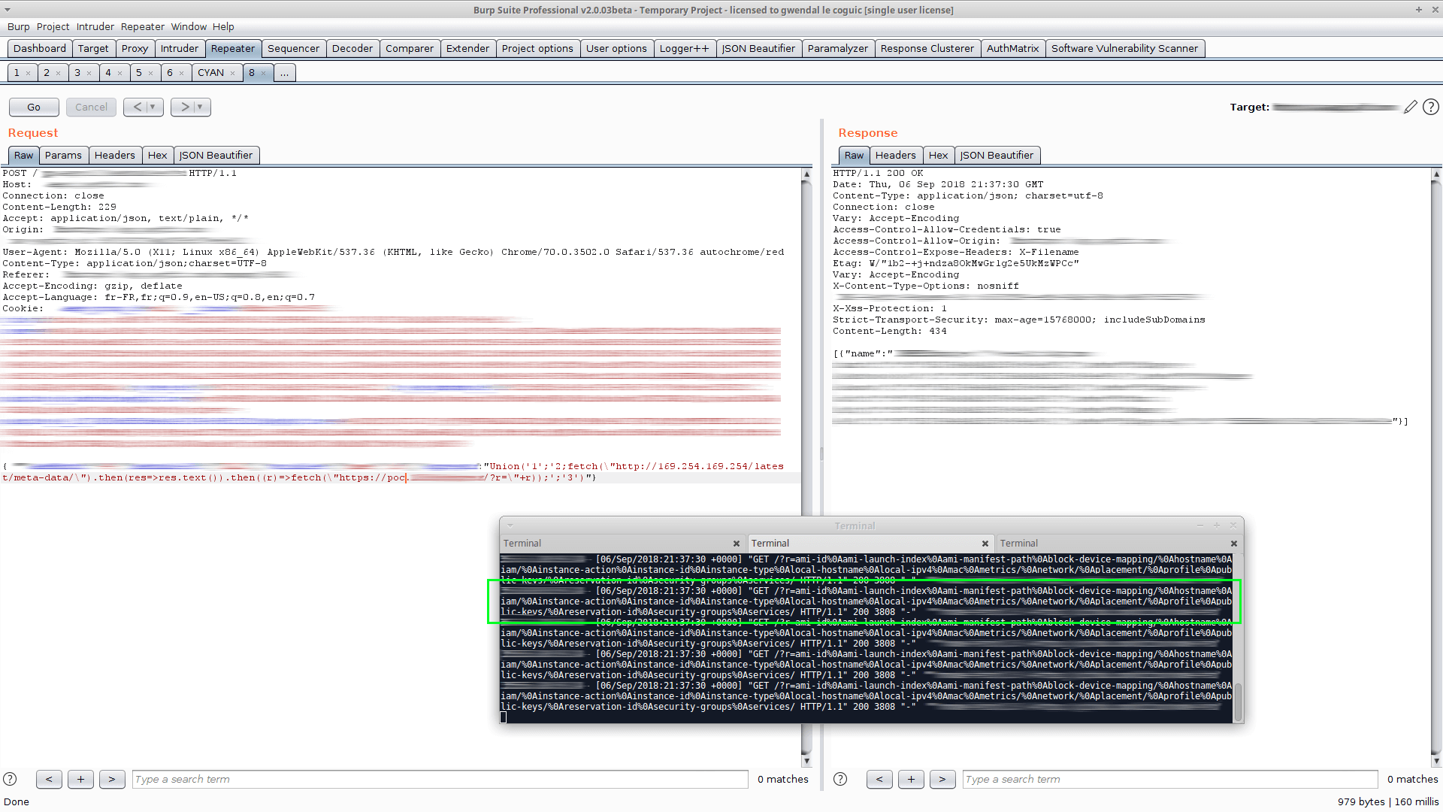This screenshot has width=1443, height=812.
Task: Switch to the Sequencer tab
Action: click(x=293, y=49)
